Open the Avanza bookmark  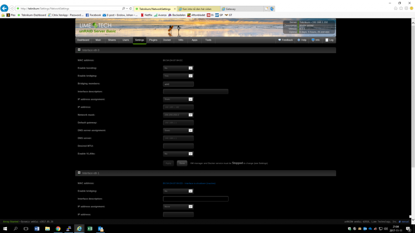pyautogui.click(x=160, y=15)
